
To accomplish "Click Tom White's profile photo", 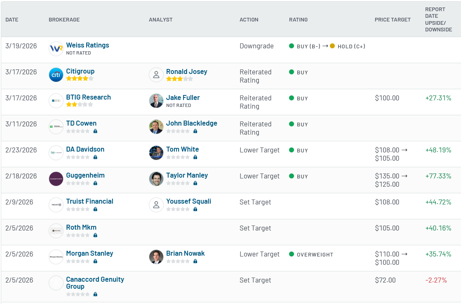I will (156, 152).
